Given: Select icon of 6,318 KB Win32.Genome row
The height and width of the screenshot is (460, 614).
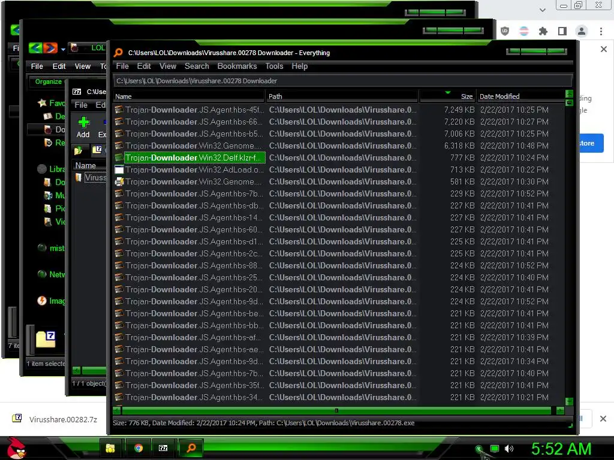Looking at the screenshot, I should tap(119, 146).
